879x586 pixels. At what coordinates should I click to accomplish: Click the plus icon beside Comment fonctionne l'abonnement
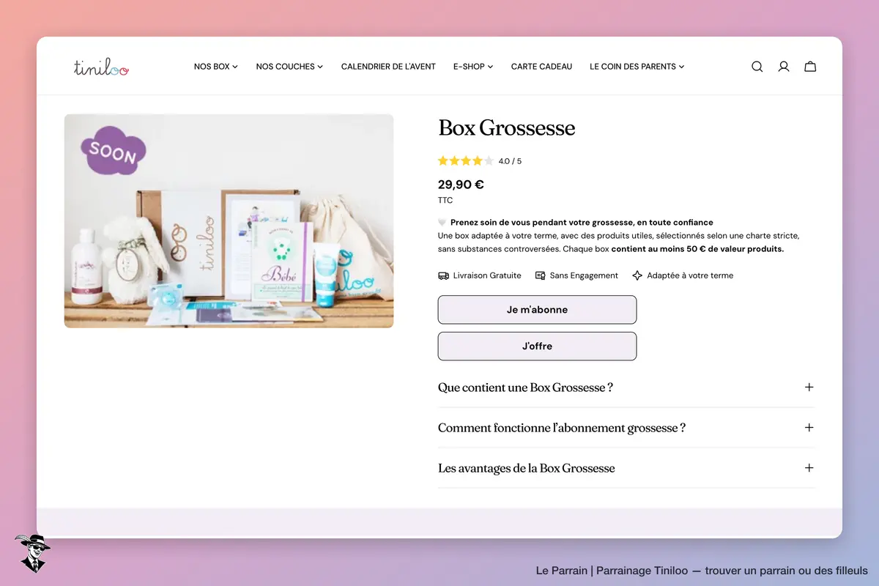pyautogui.click(x=809, y=427)
